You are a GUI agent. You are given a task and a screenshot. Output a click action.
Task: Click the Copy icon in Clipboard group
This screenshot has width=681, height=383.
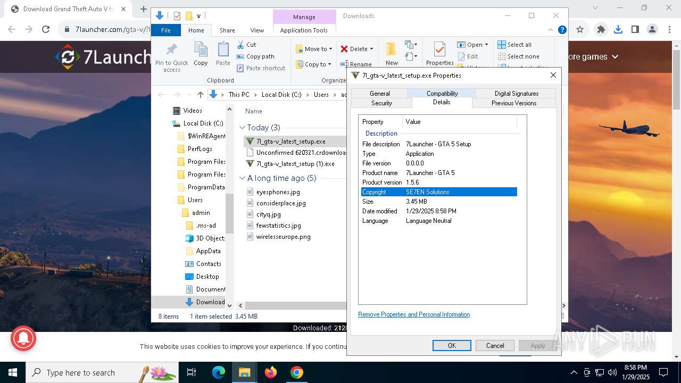[201, 50]
